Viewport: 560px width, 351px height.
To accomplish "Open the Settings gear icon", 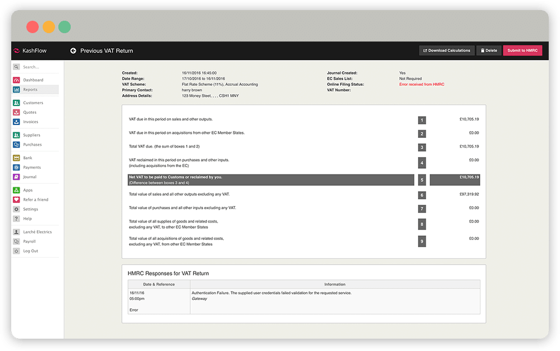I will tap(16, 209).
